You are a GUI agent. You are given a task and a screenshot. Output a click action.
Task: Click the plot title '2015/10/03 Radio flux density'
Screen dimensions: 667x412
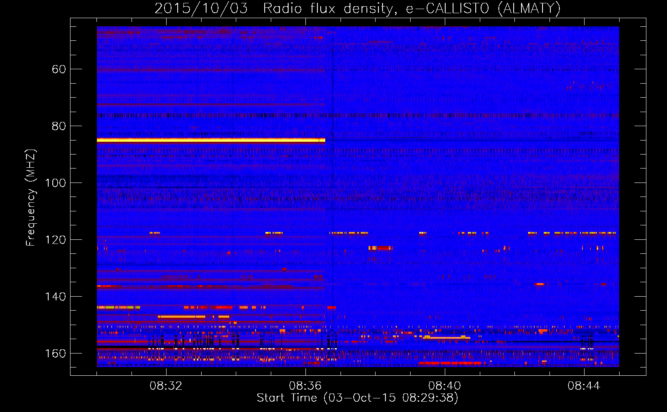tap(358, 8)
